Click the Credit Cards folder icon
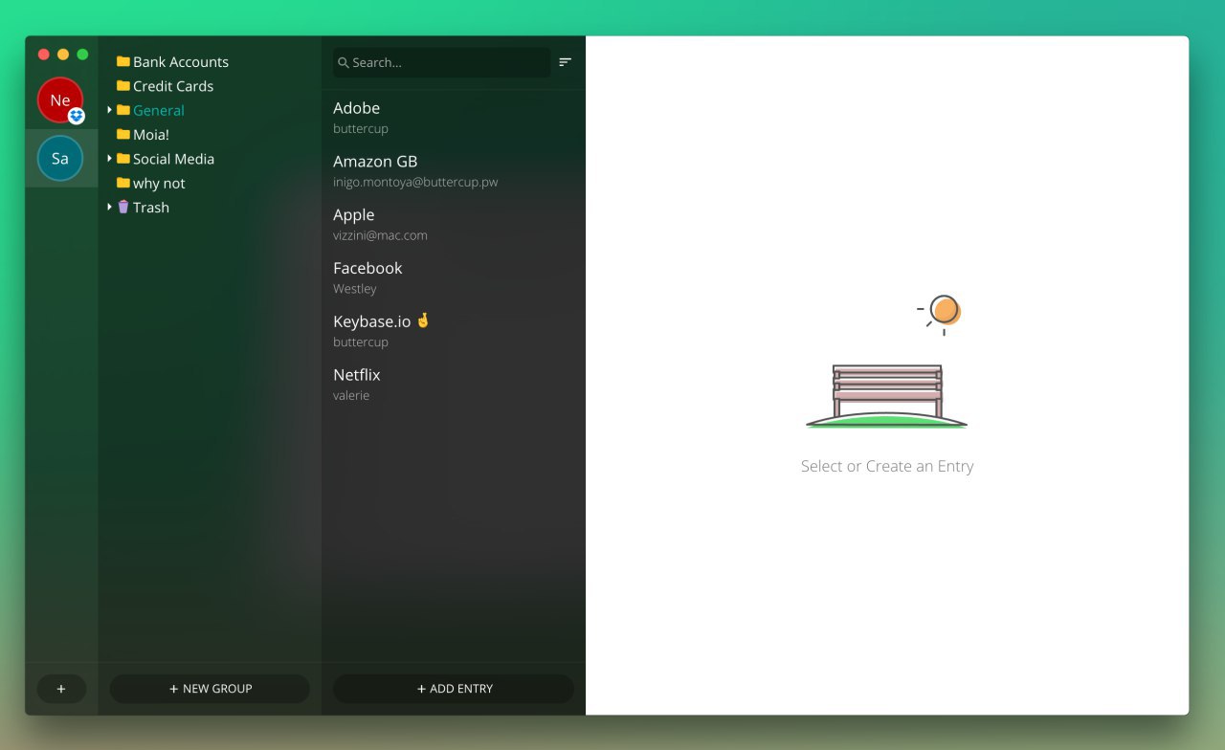The image size is (1225, 750). [x=123, y=86]
